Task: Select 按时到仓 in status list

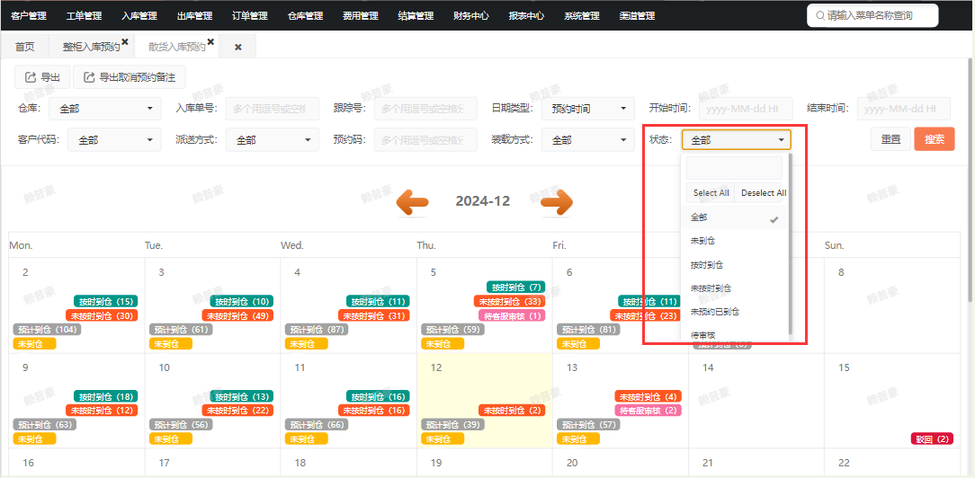Action: pos(734,265)
